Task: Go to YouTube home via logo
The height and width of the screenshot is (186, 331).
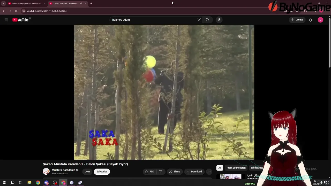Action: pos(20,20)
